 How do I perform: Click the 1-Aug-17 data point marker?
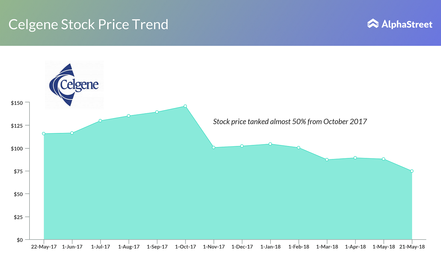point(129,116)
